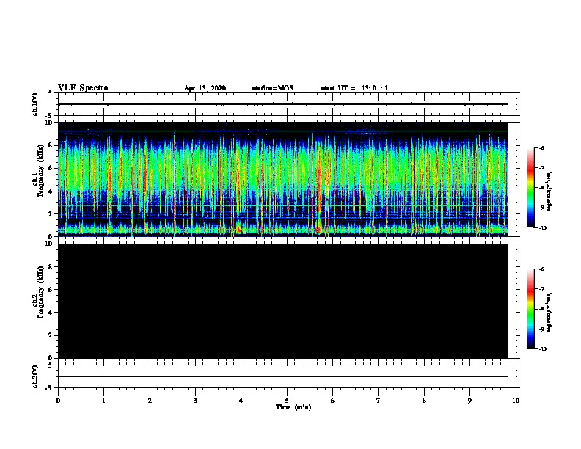Click time axis tick label '5'
This screenshot has height=449, width=581.
coord(287,401)
